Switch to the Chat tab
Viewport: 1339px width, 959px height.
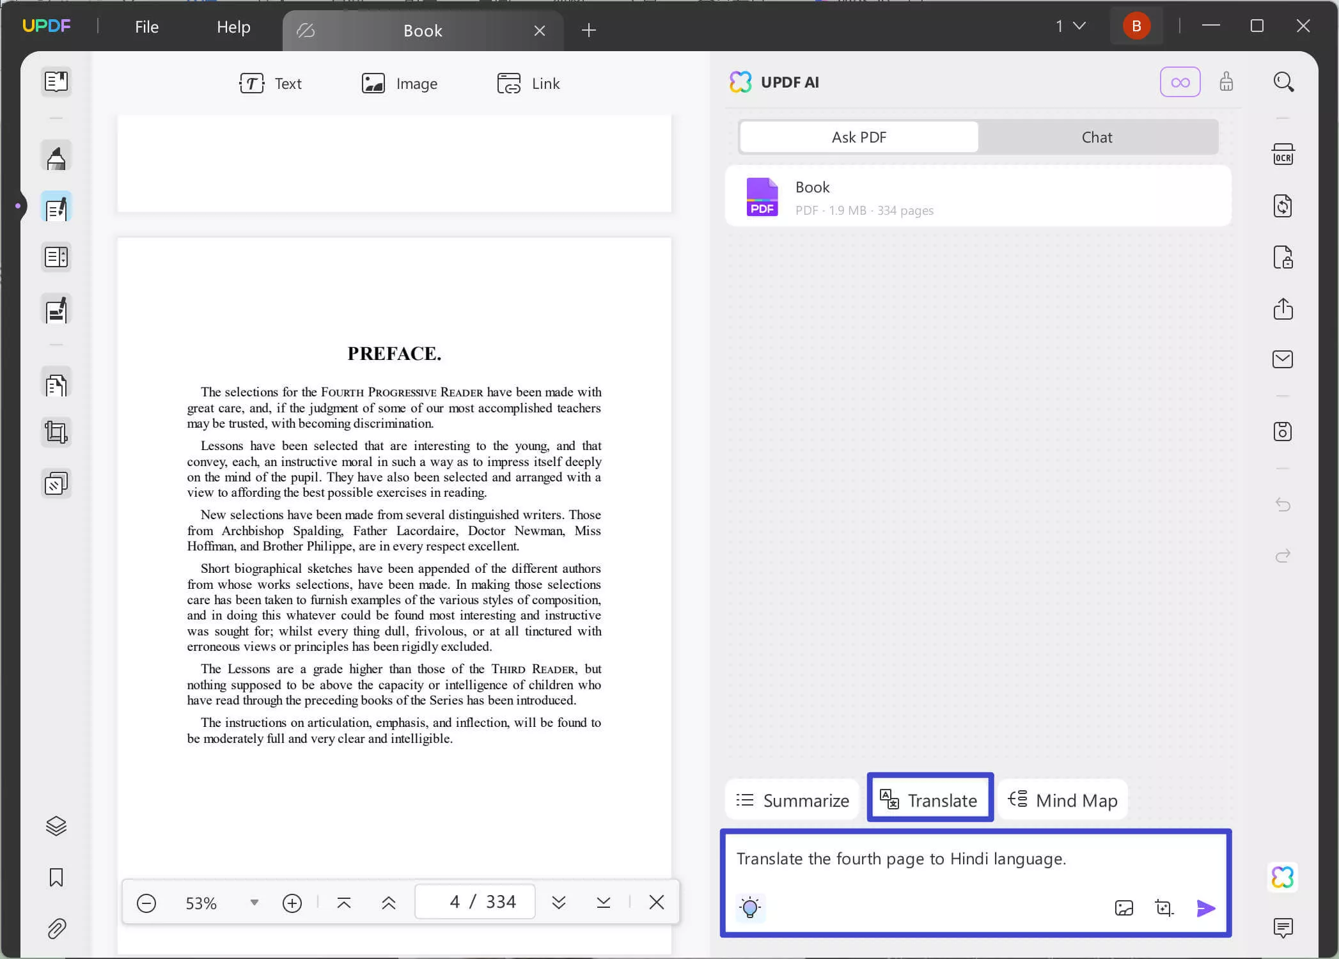coord(1097,137)
